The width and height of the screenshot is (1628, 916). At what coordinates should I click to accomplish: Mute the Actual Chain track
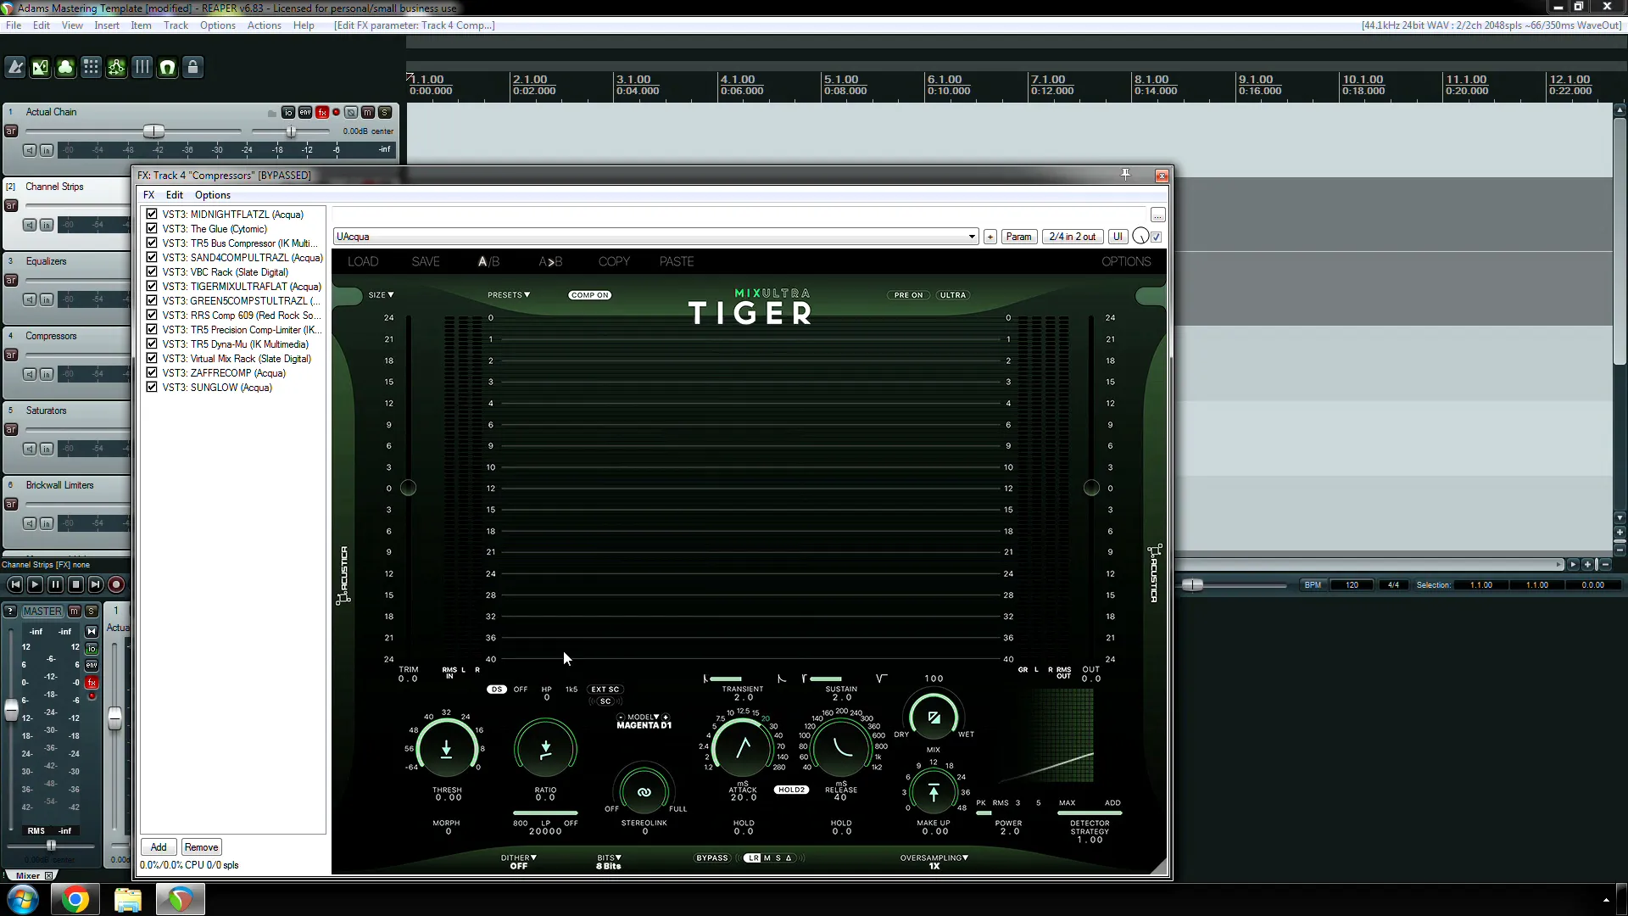point(367,112)
